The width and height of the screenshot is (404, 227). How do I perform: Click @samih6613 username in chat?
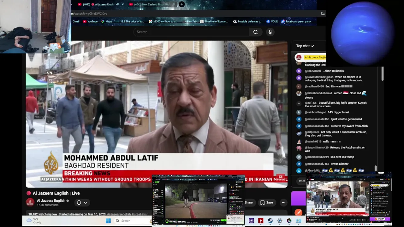click(313, 142)
